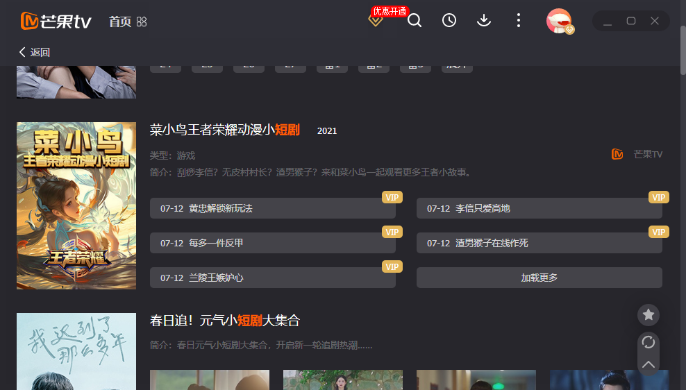This screenshot has width=686, height=390.
Task: Click the 2021 year label
Action: pos(327,130)
